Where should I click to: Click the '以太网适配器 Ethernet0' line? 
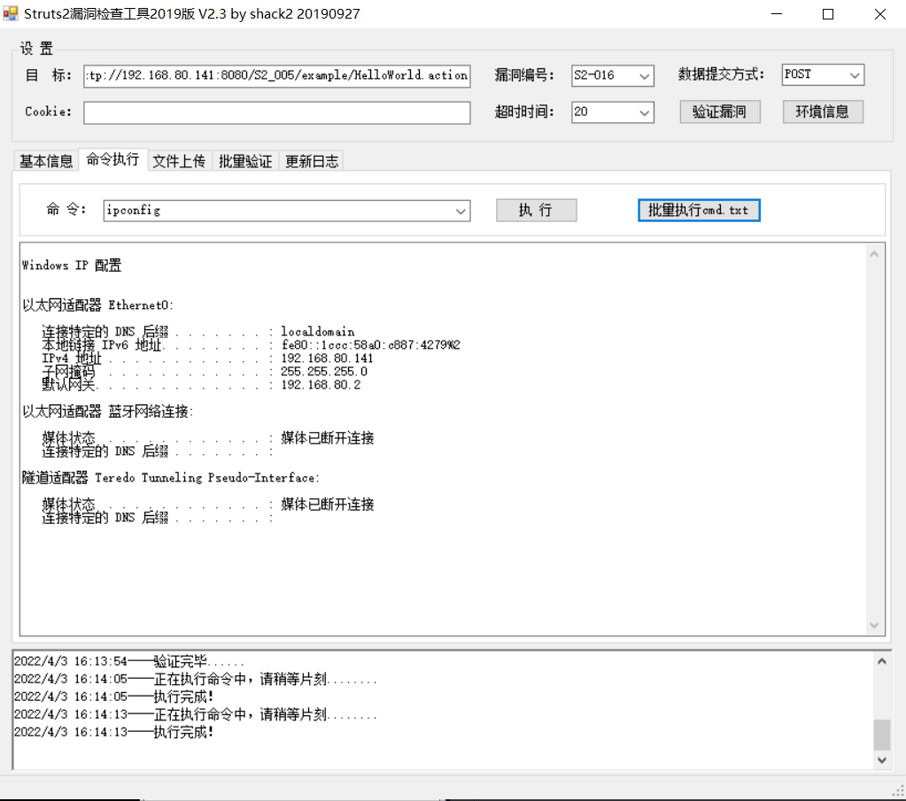click(x=97, y=305)
